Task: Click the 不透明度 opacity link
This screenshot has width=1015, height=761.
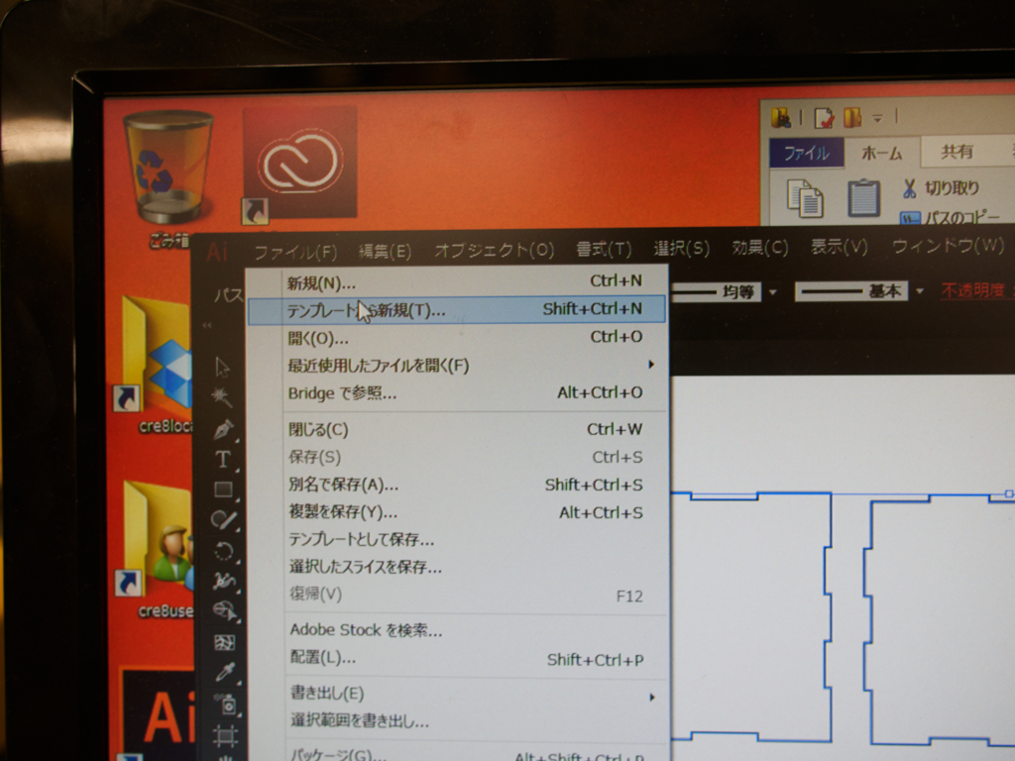Action: tap(973, 290)
